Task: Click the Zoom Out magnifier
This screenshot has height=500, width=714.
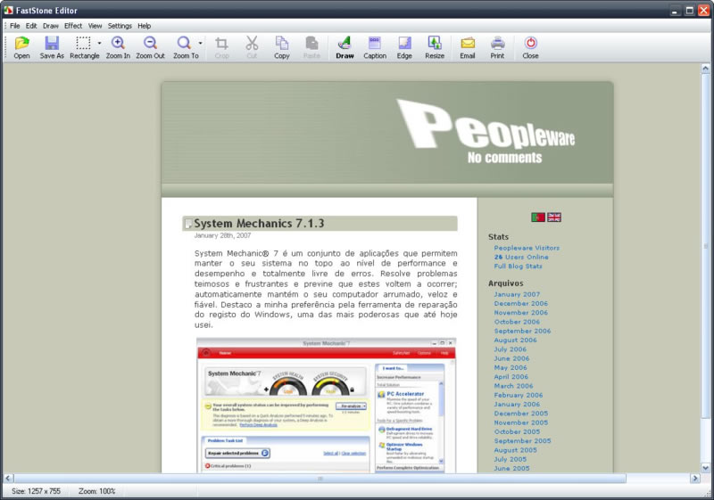Action: coord(150,47)
